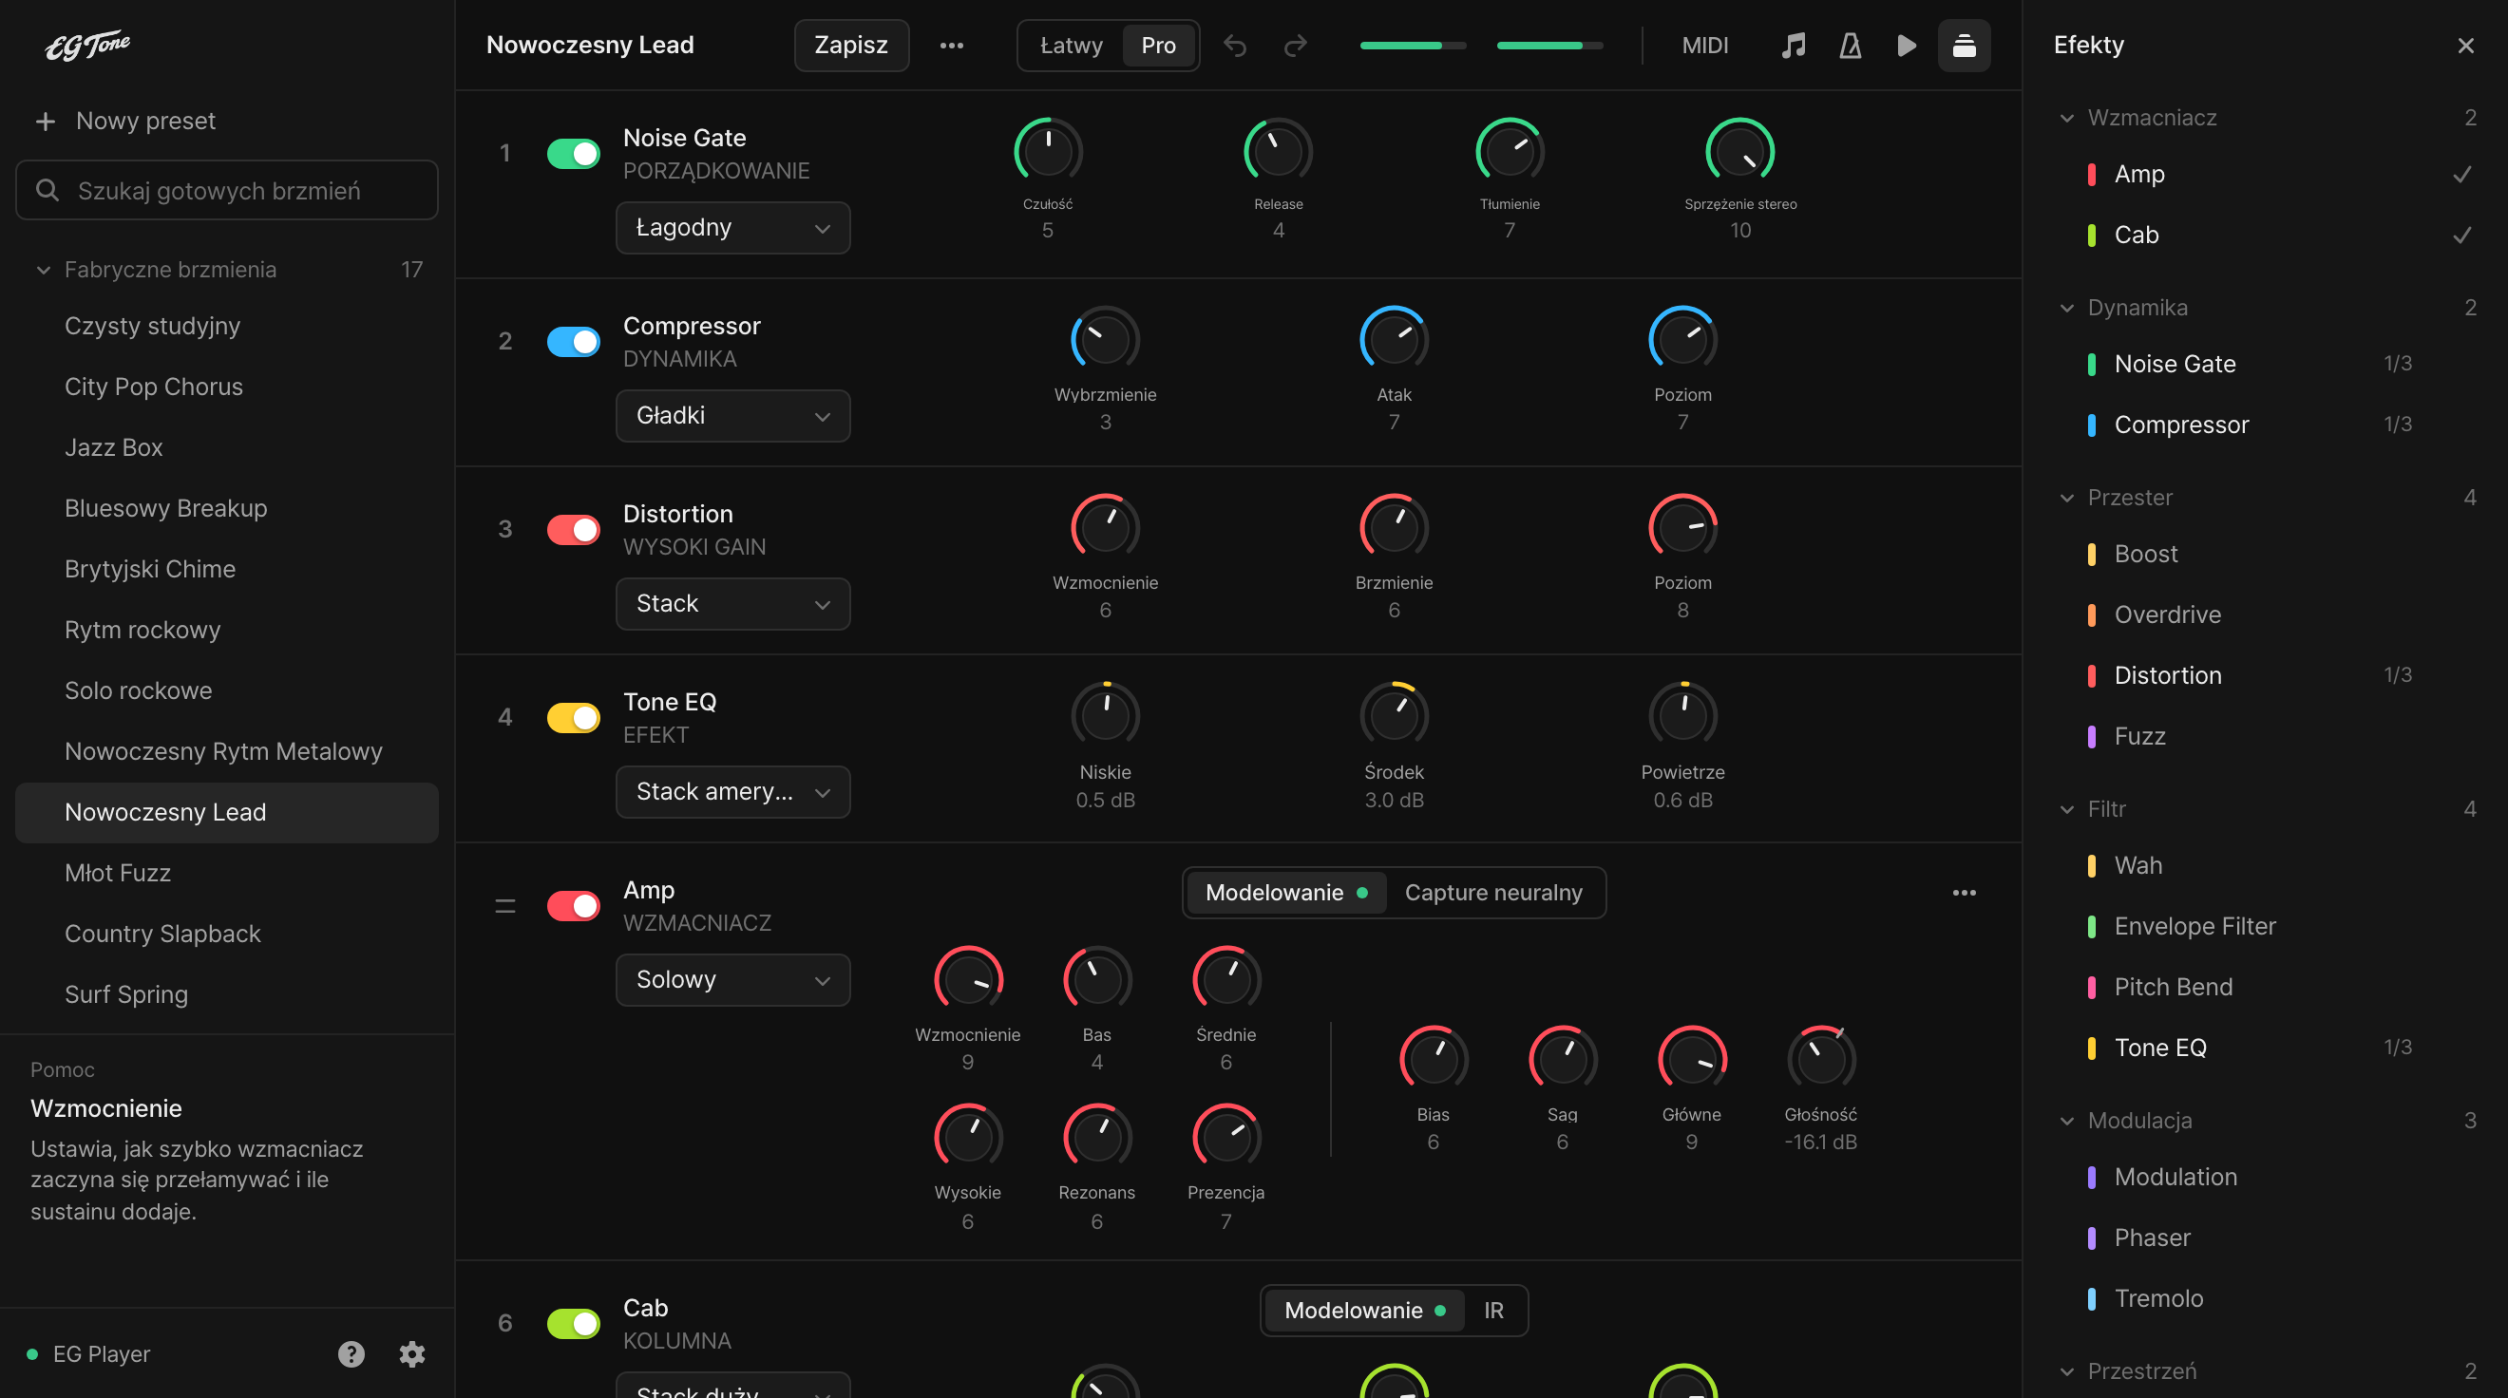Click the play button icon
Image resolution: width=2508 pixels, height=1398 pixels.
[x=1907, y=46]
